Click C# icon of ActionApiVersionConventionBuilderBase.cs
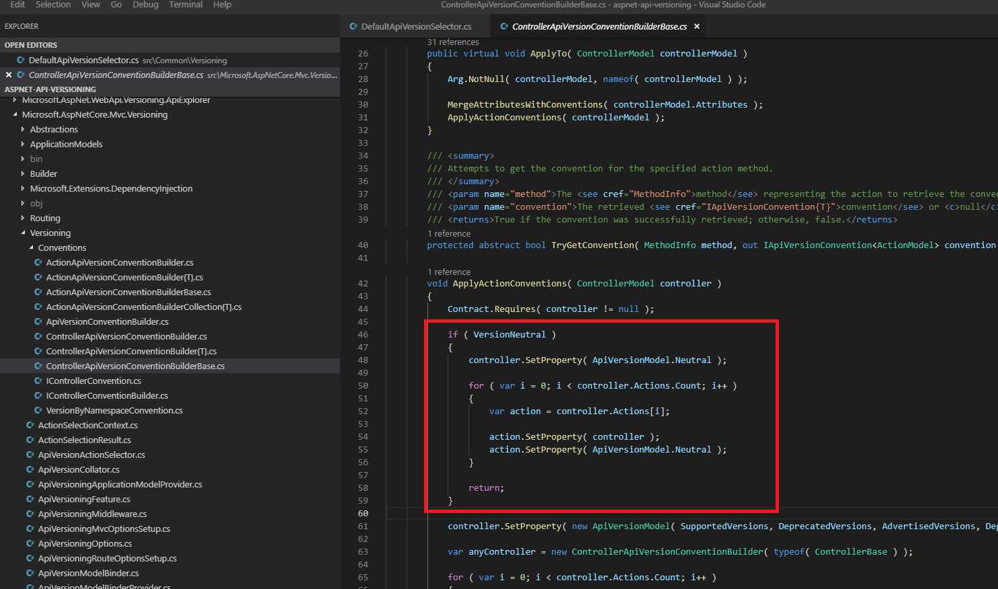The height and width of the screenshot is (589, 998). (x=38, y=292)
